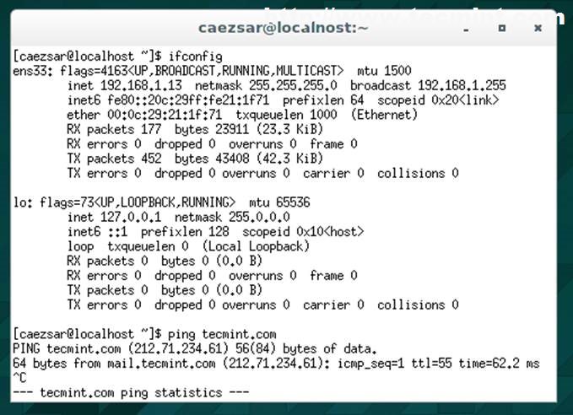573x415 pixels.
Task: Click the tecmint.com ping statistics line
Action: tap(131, 393)
